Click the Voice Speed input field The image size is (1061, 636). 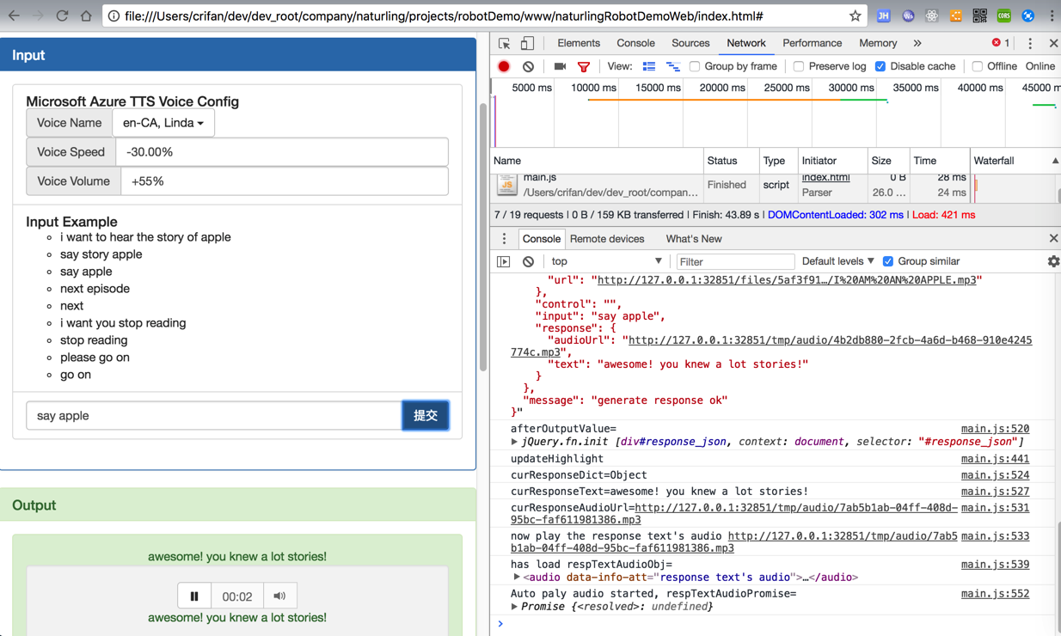click(282, 152)
